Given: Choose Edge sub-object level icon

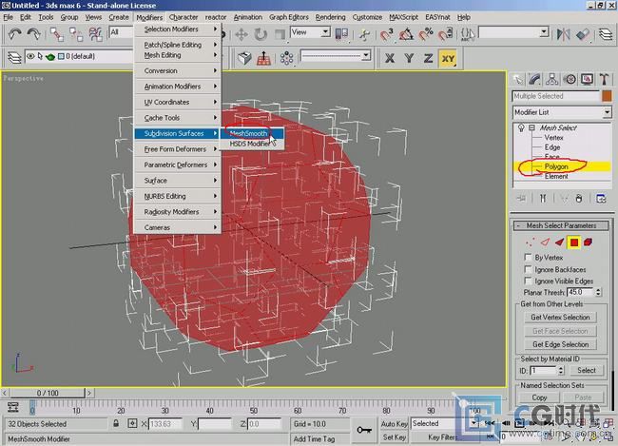Looking at the screenshot, I should (545, 242).
